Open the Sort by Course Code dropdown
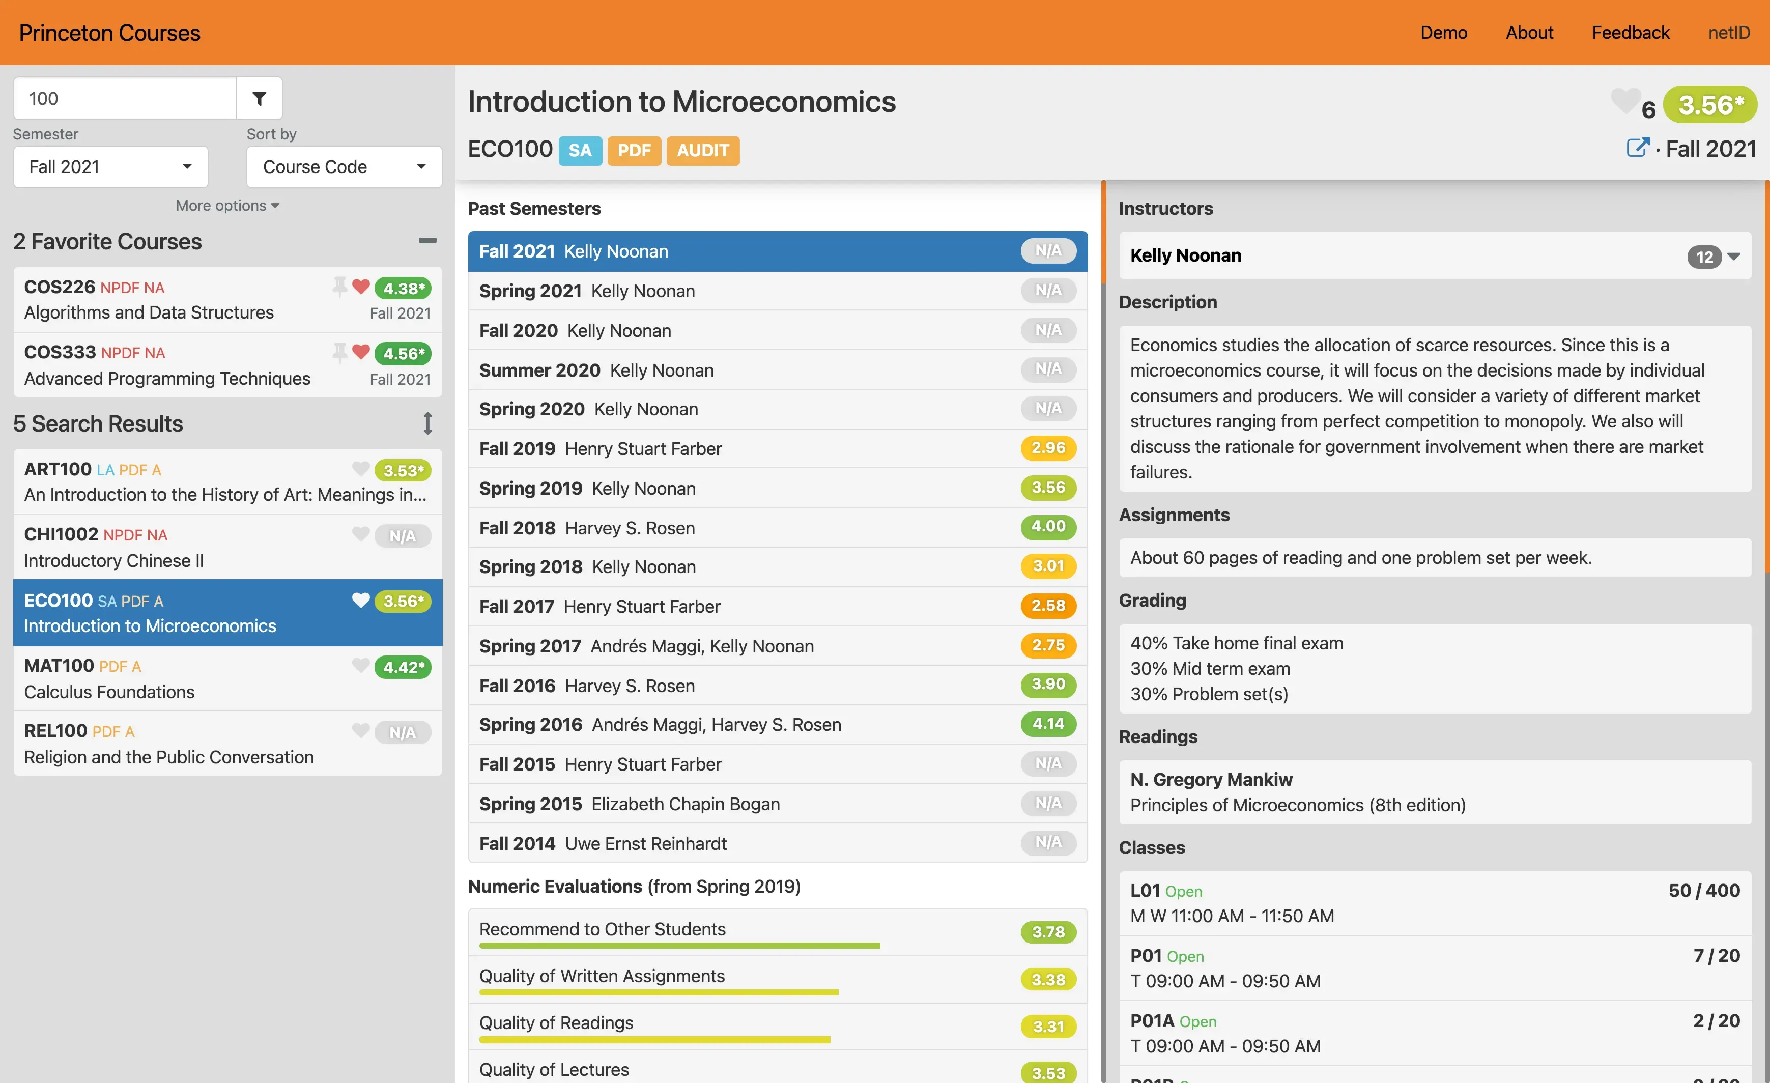The height and width of the screenshot is (1083, 1770). 344,166
